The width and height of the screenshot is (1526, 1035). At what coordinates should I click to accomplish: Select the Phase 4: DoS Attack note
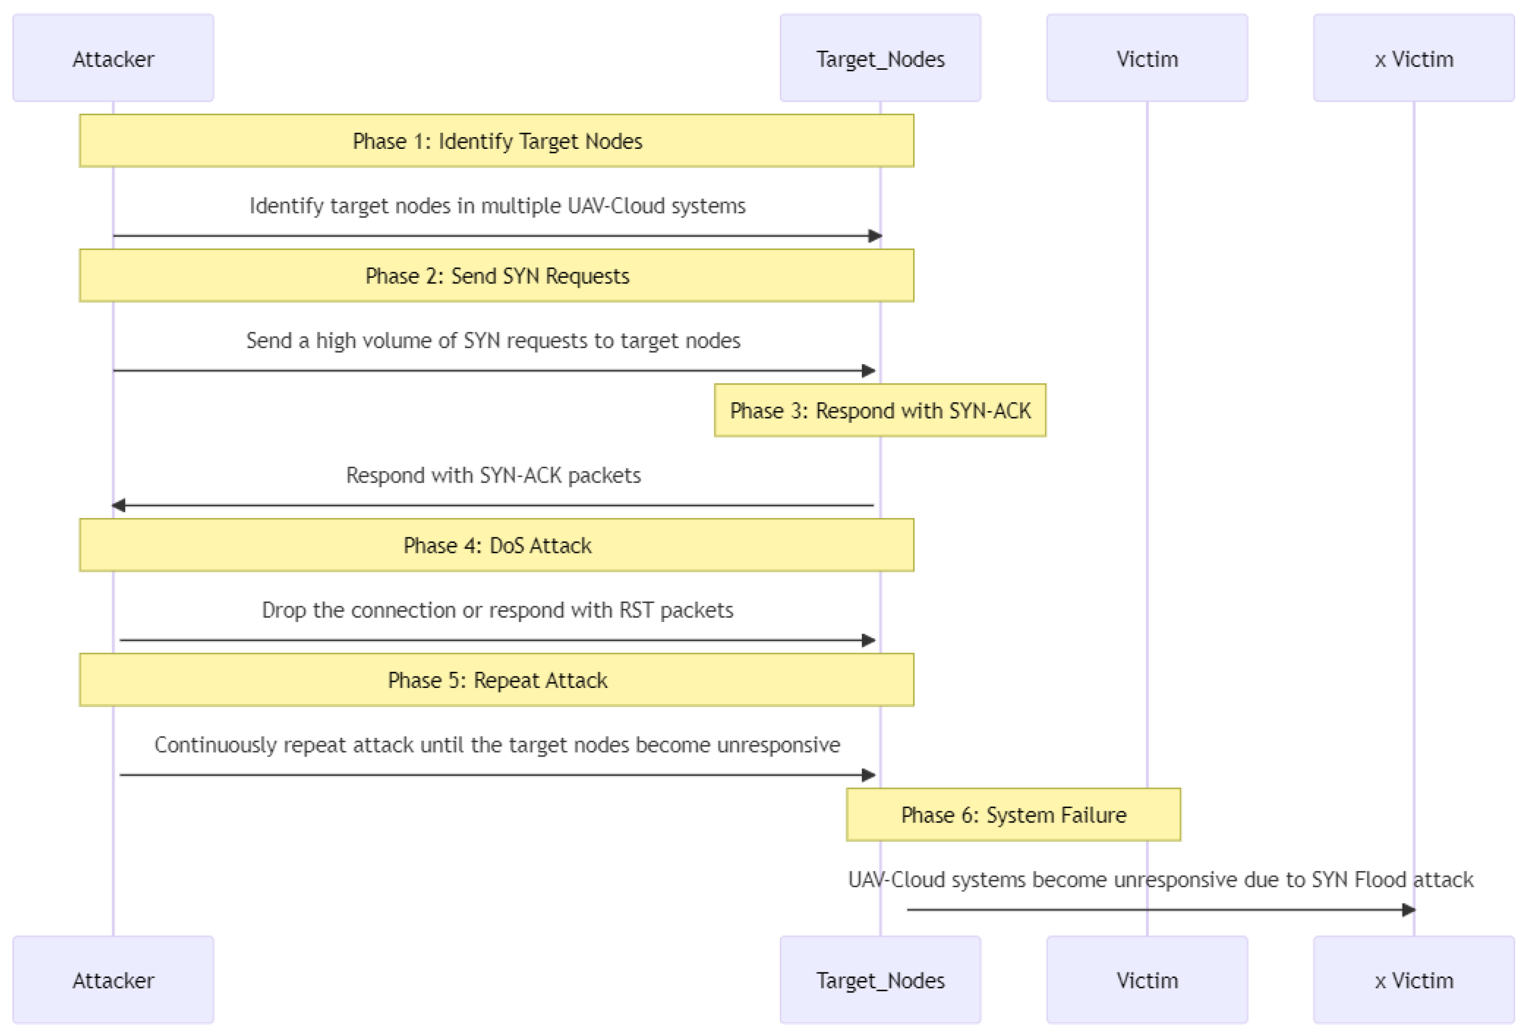pos(496,545)
